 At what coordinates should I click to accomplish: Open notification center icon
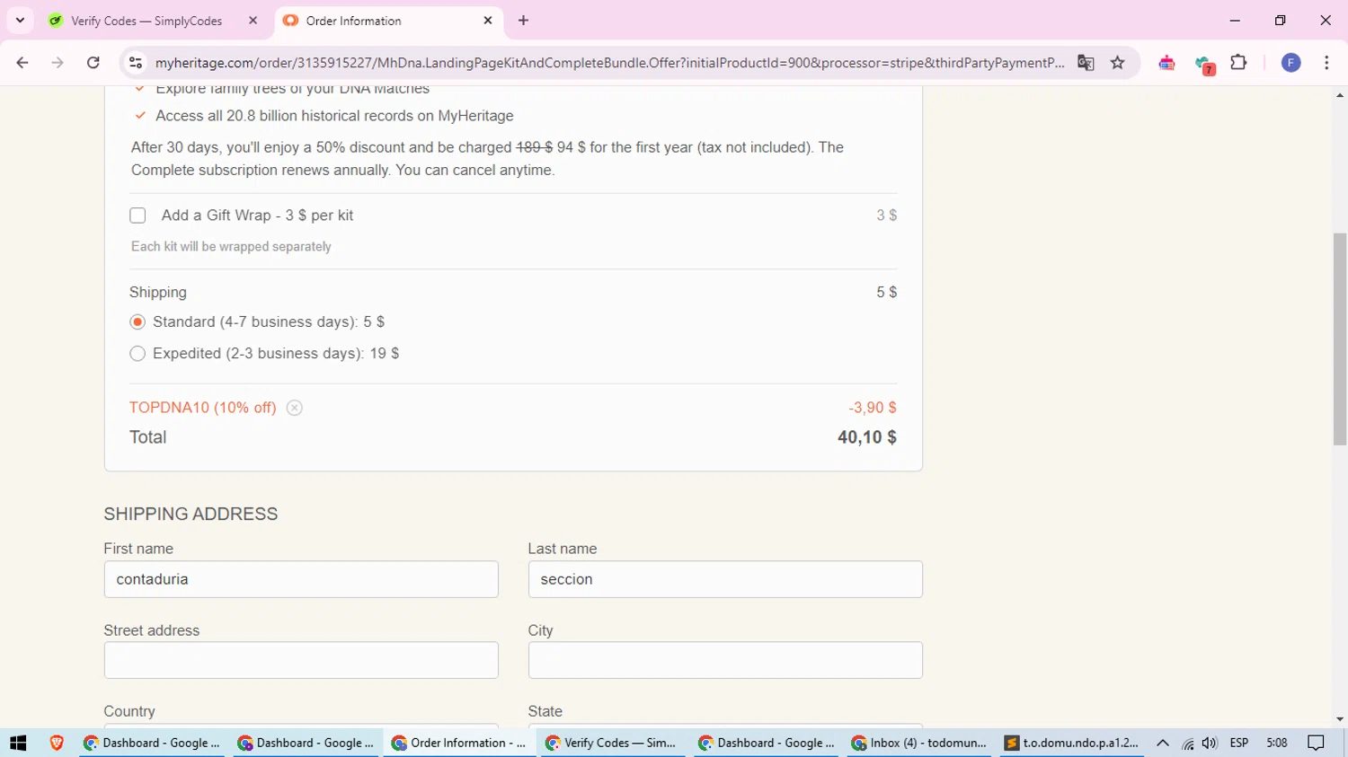[1317, 743]
